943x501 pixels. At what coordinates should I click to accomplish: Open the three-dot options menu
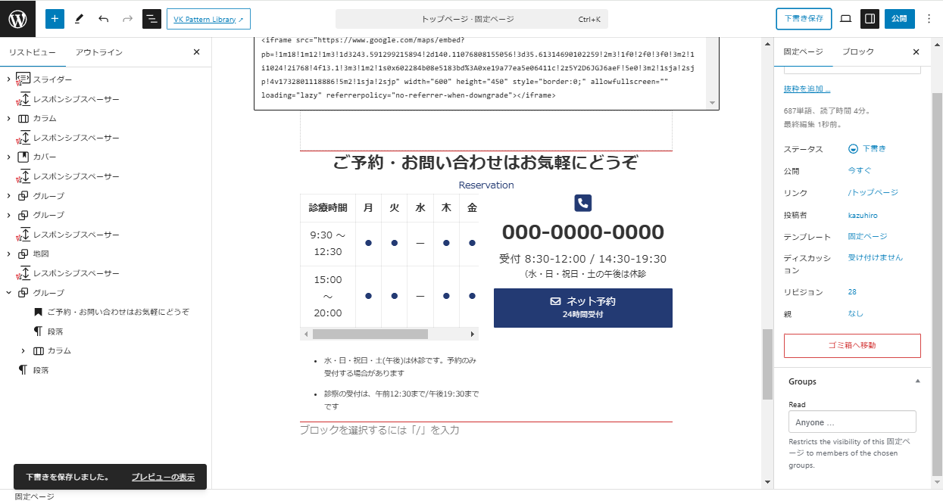[x=929, y=19]
